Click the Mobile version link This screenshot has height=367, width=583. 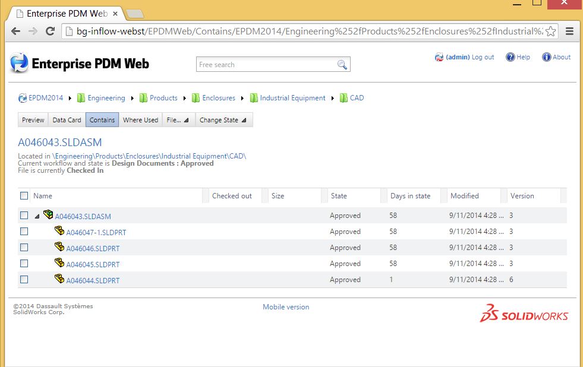(286, 307)
